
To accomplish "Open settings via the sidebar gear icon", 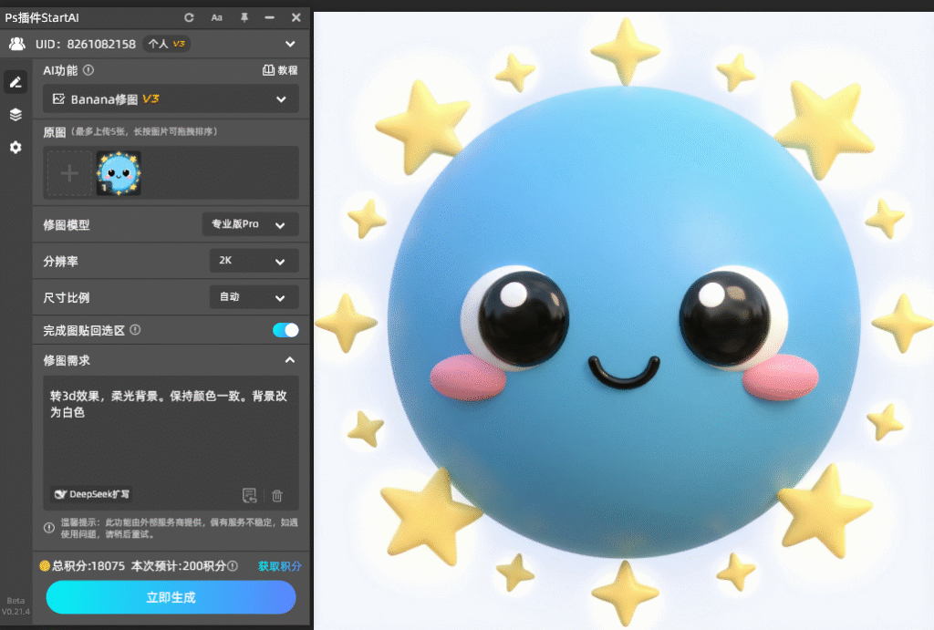I will coord(16,147).
